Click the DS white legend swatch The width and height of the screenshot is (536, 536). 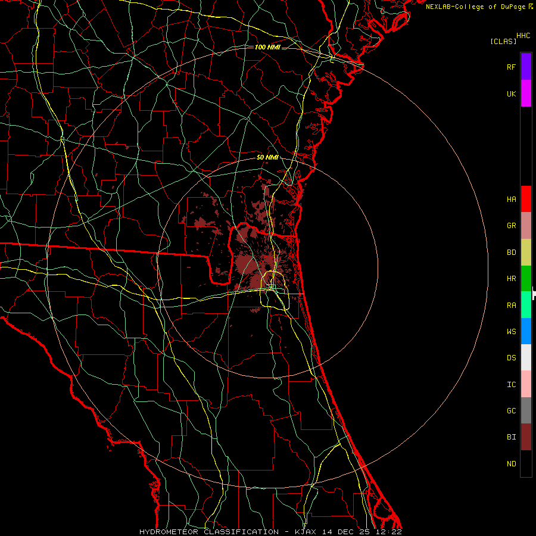click(526, 357)
